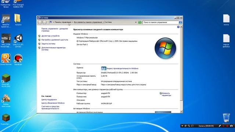The height and width of the screenshot is (132, 235).
Task: Click the Service Pack 1 text
Action: click(82, 45)
